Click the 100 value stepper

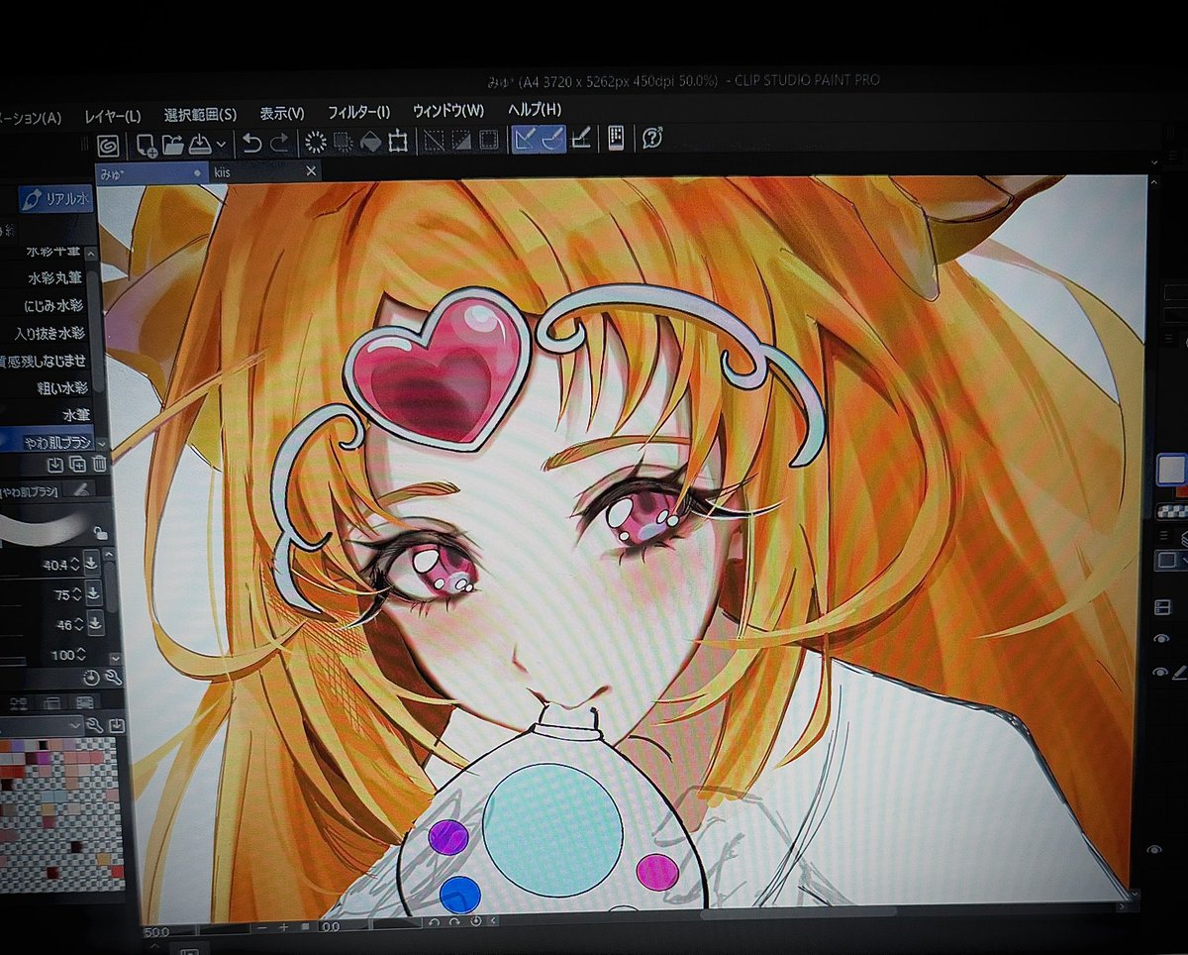click(x=80, y=655)
